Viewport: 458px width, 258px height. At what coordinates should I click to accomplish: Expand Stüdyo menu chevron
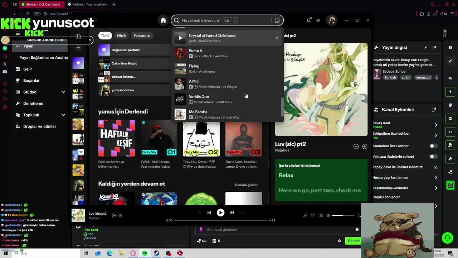coord(63,92)
